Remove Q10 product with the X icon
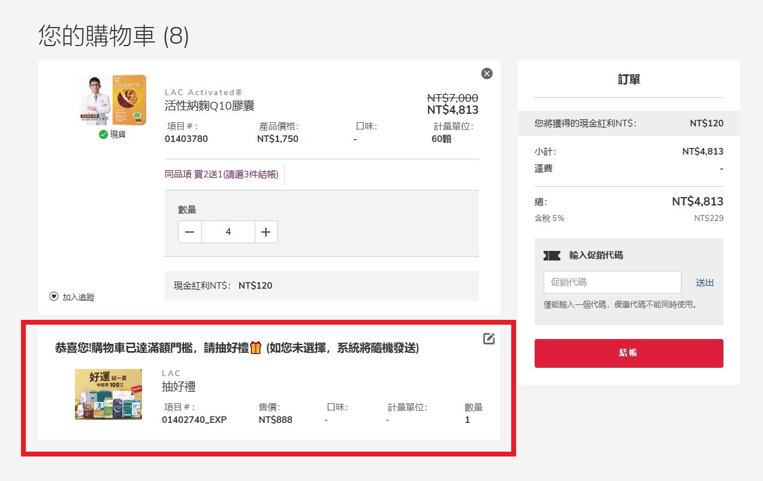 coord(487,73)
